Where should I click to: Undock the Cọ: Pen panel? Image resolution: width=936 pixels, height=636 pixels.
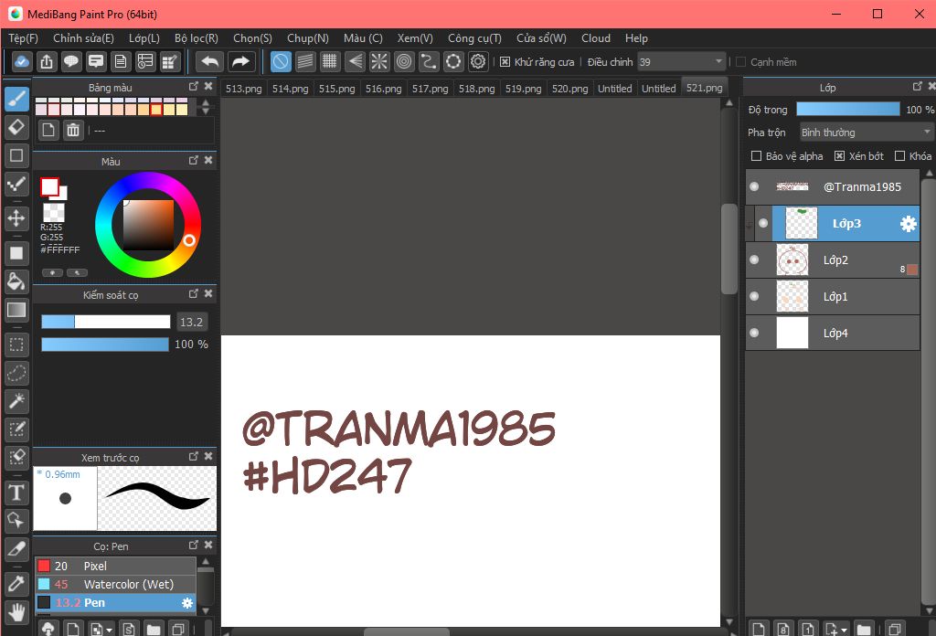[194, 545]
